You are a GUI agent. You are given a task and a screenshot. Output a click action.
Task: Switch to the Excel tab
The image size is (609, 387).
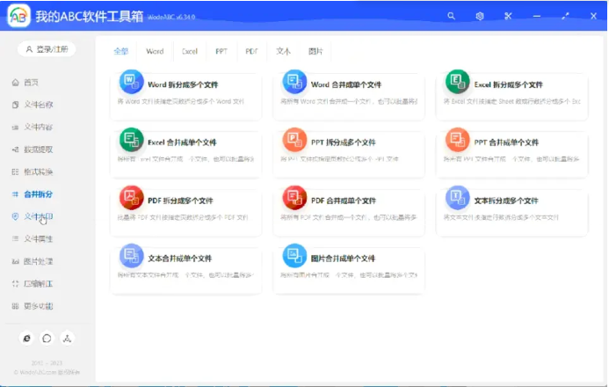point(190,51)
